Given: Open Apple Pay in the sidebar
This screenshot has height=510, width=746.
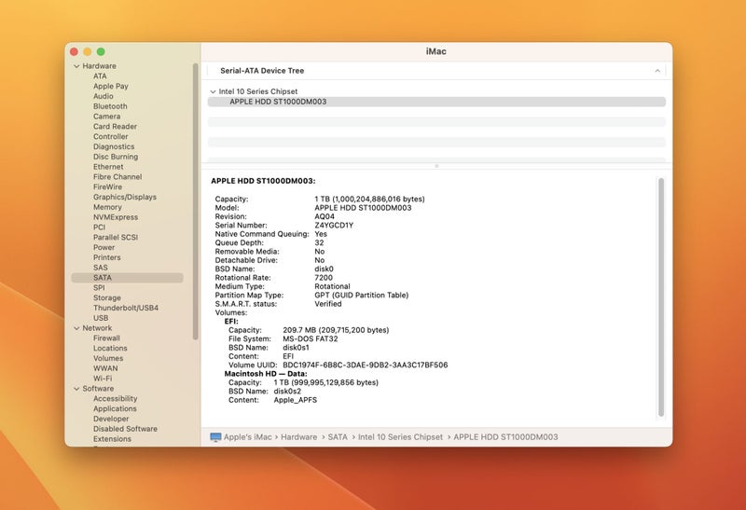Looking at the screenshot, I should pyautogui.click(x=111, y=86).
